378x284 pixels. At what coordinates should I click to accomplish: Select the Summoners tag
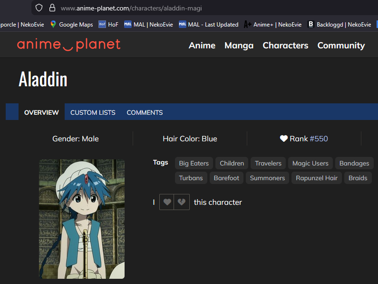pos(267,178)
